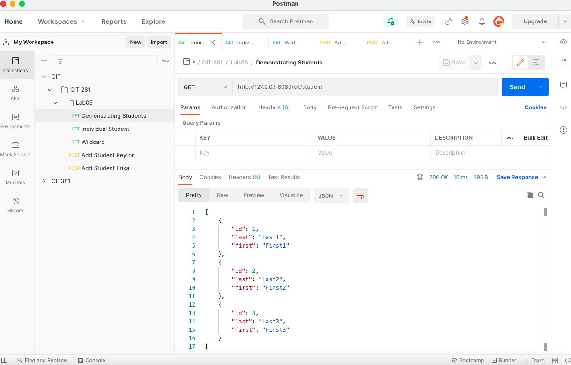Image resolution: width=571 pixels, height=365 pixels.
Task: Open the Monitors sidebar panel
Action: click(x=15, y=177)
